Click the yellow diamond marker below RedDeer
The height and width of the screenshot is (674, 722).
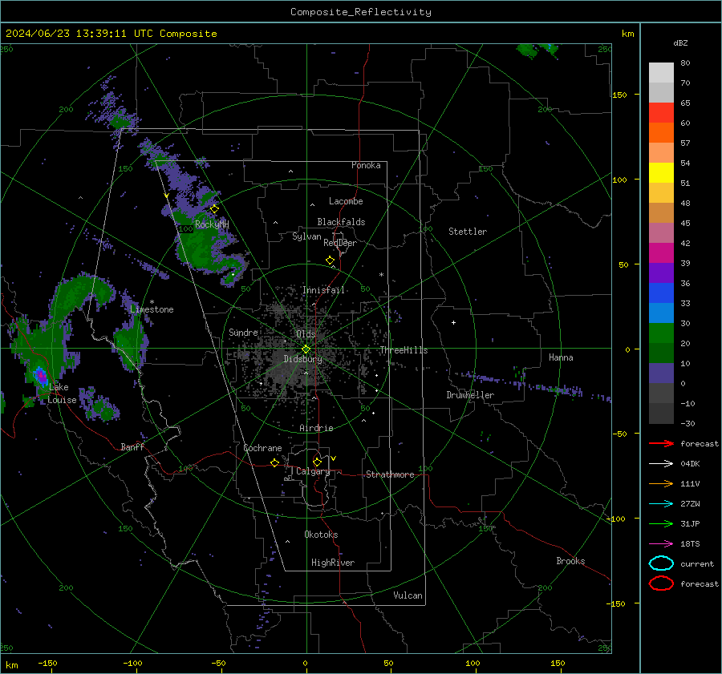(331, 260)
